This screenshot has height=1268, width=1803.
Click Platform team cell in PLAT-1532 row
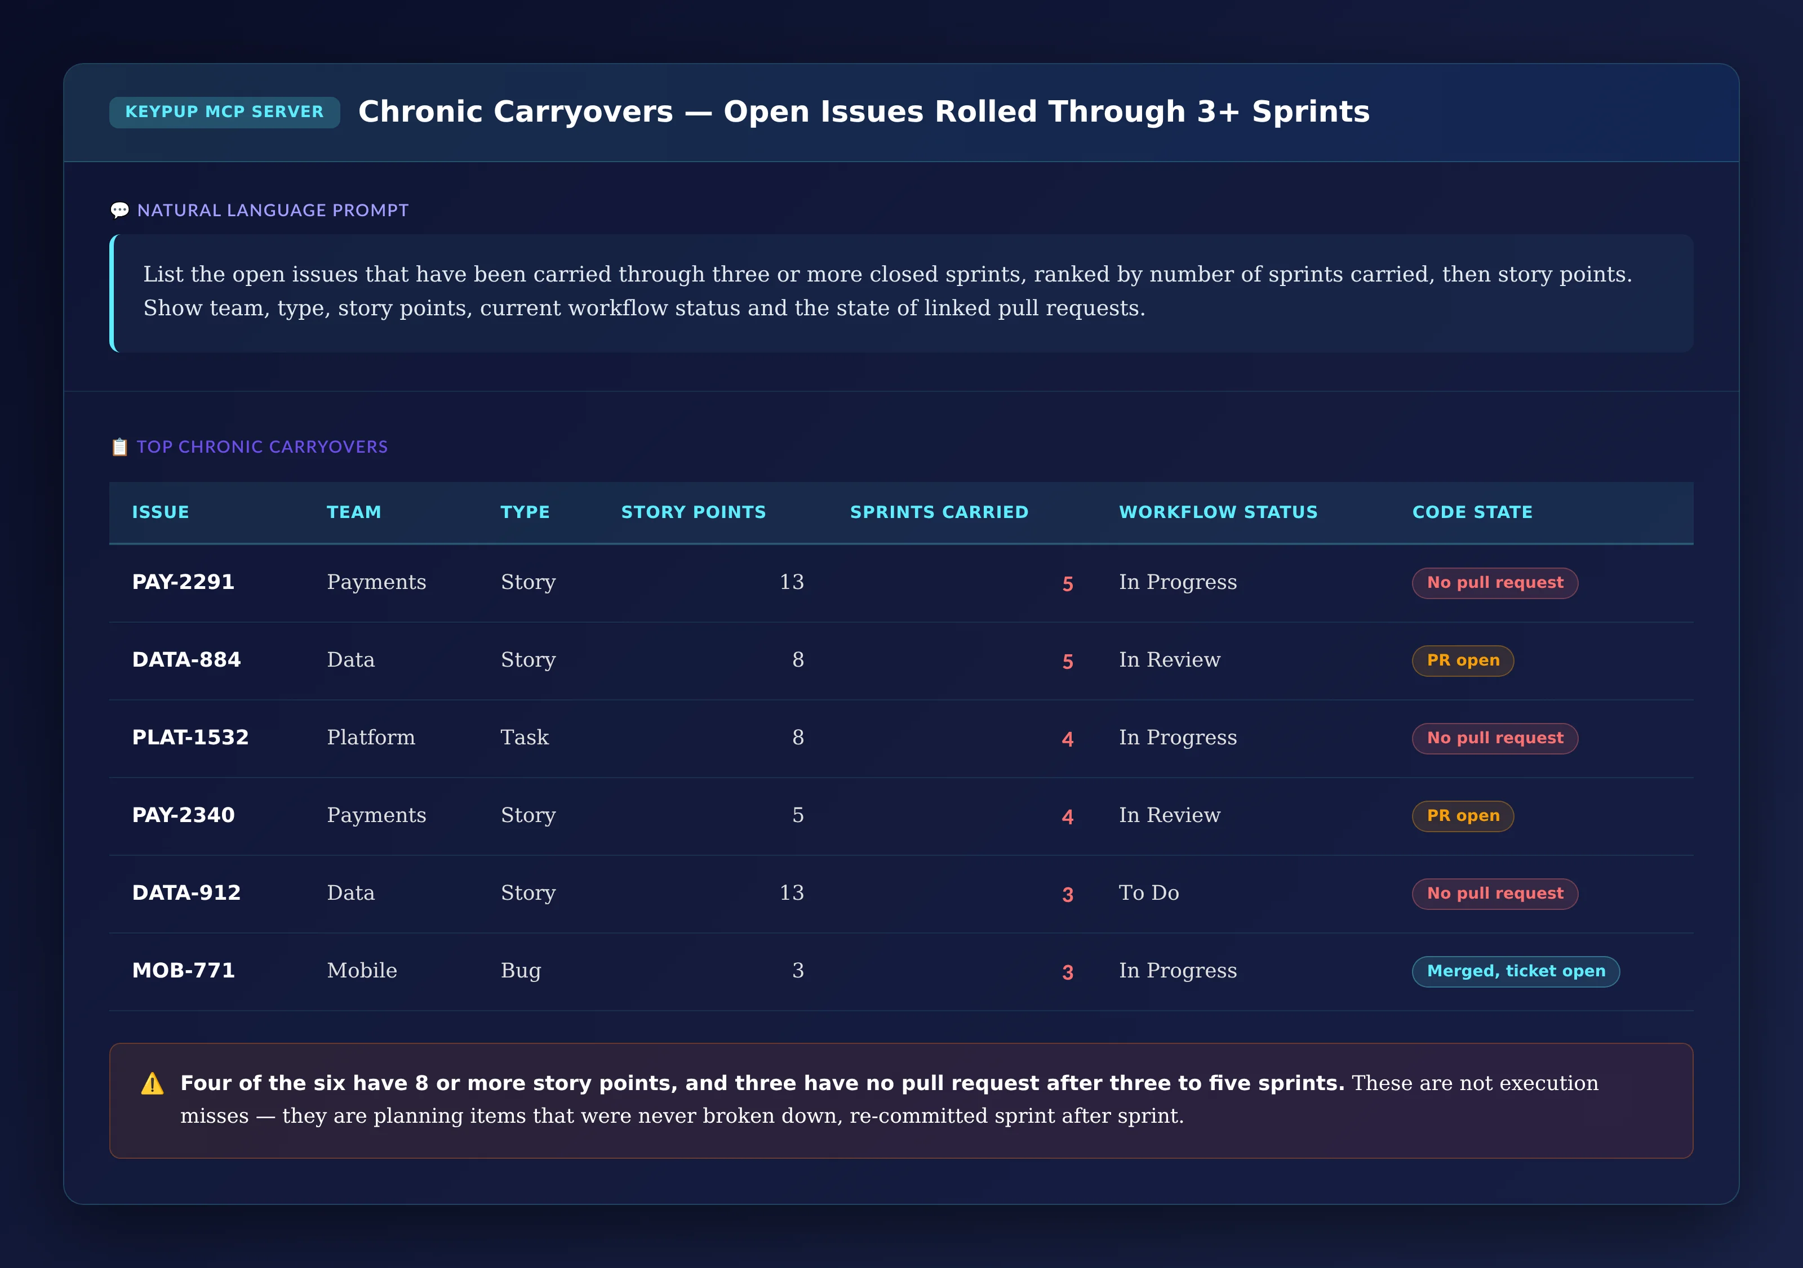(x=371, y=738)
